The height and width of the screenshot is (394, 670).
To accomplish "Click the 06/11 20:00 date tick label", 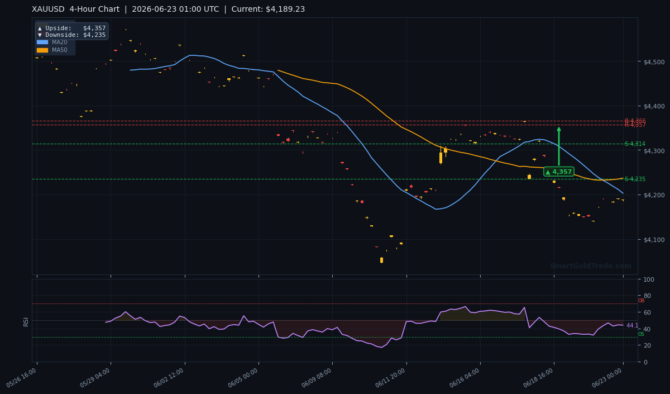I will (391, 378).
